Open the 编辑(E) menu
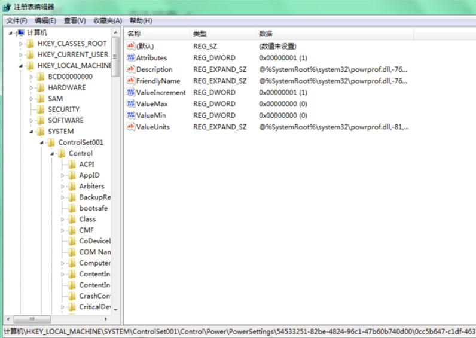The height and width of the screenshot is (338, 476). (x=45, y=21)
